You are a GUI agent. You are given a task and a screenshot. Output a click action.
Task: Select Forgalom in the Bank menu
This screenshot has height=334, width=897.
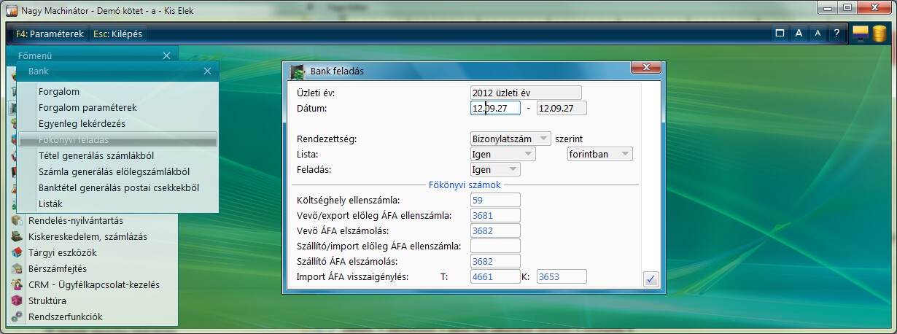tap(118, 91)
